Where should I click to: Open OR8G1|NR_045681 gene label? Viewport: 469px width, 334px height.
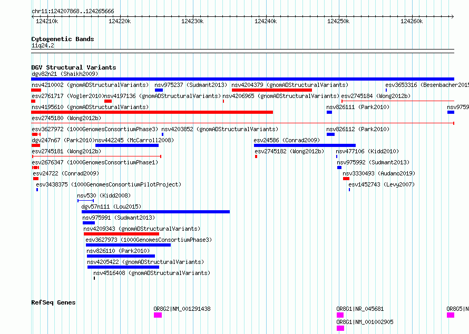pyautogui.click(x=360, y=309)
